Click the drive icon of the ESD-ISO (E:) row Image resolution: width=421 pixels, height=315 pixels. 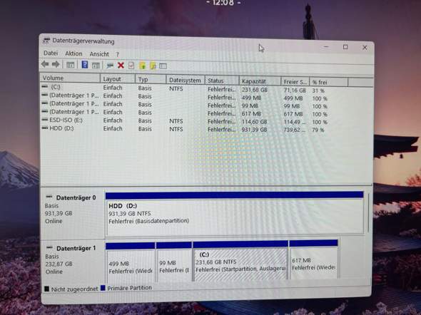tap(45, 120)
